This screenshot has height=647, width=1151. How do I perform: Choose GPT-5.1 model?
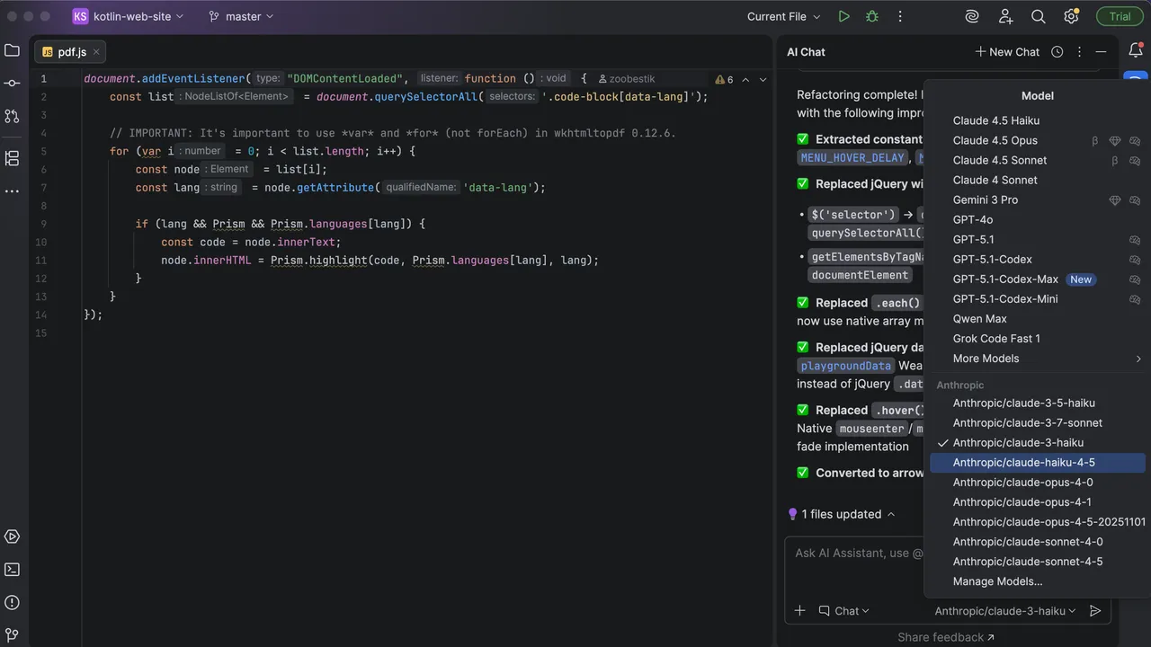[1038, 240]
